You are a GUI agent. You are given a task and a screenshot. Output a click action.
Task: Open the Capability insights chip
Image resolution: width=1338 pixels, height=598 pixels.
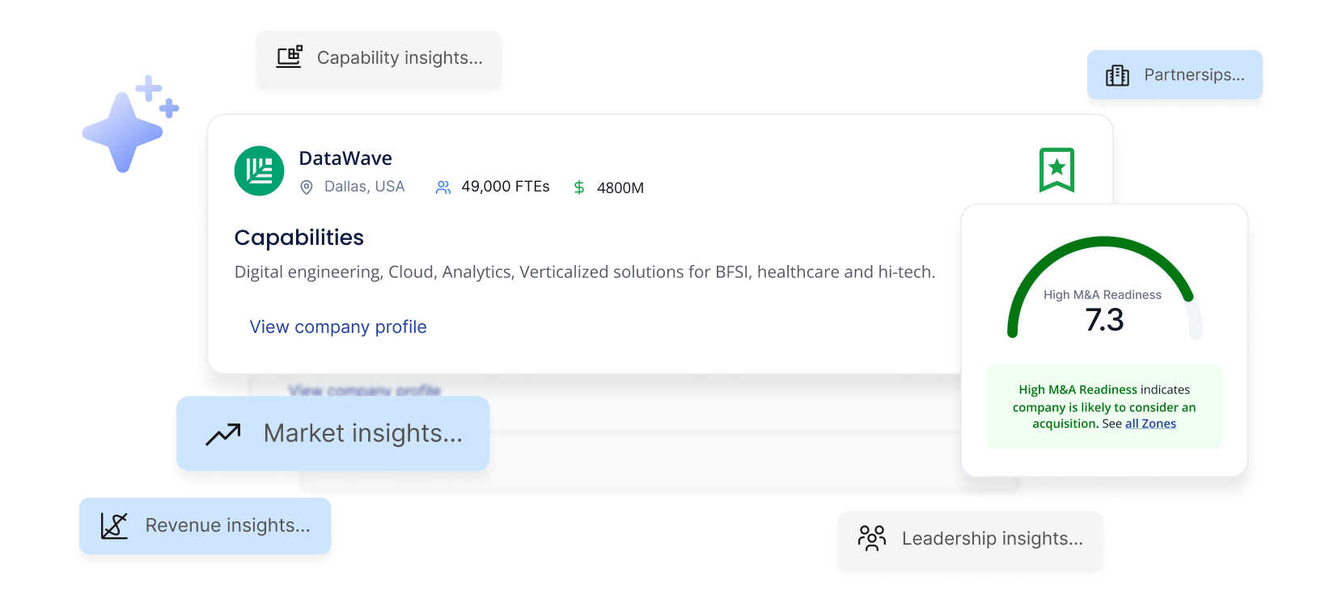[x=379, y=58]
